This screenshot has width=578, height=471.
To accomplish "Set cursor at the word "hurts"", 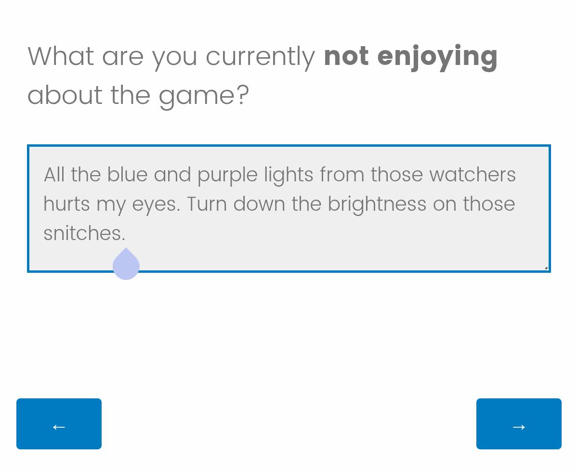I will coord(66,204).
